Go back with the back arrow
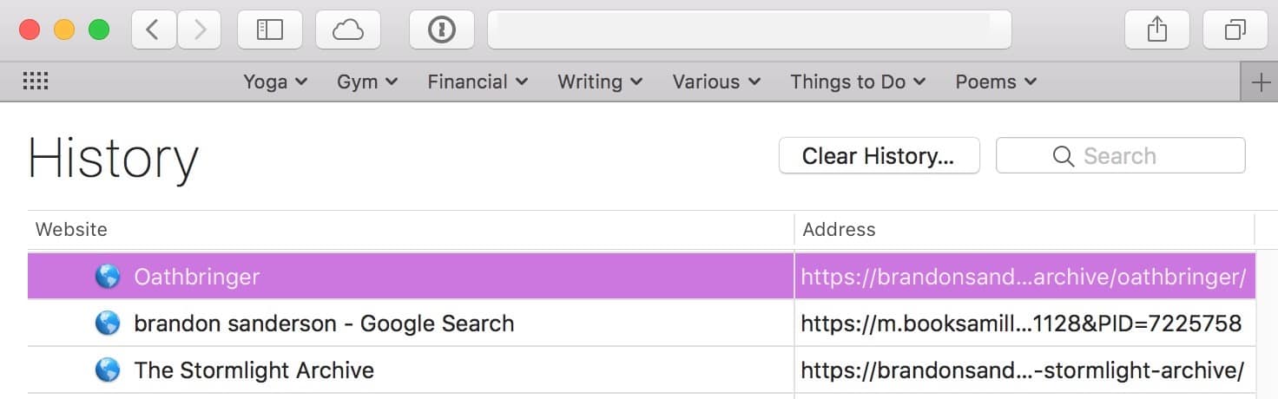1278x399 pixels. tap(154, 30)
